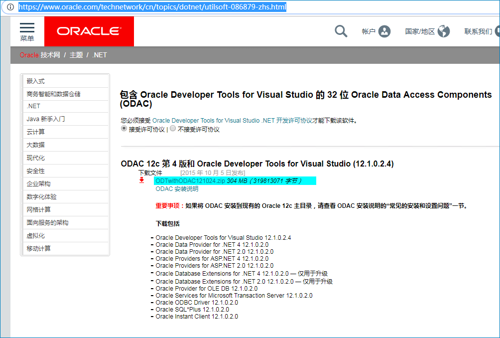Open 商务智能和数据仓储 in the sidebar
Screen dimensions: 500x338
[x=66, y=94]
